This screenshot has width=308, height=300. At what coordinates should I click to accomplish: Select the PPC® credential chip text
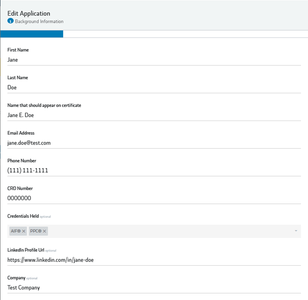(x=36, y=231)
